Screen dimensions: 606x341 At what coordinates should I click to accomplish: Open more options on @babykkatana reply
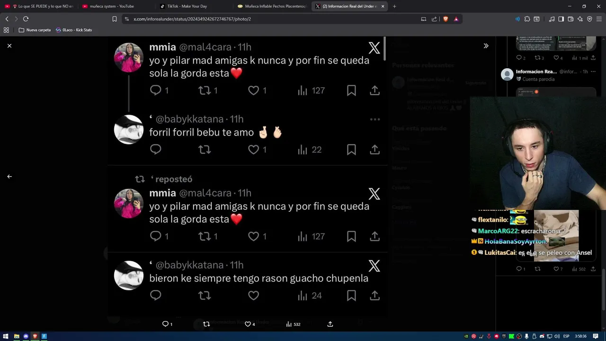point(375,119)
